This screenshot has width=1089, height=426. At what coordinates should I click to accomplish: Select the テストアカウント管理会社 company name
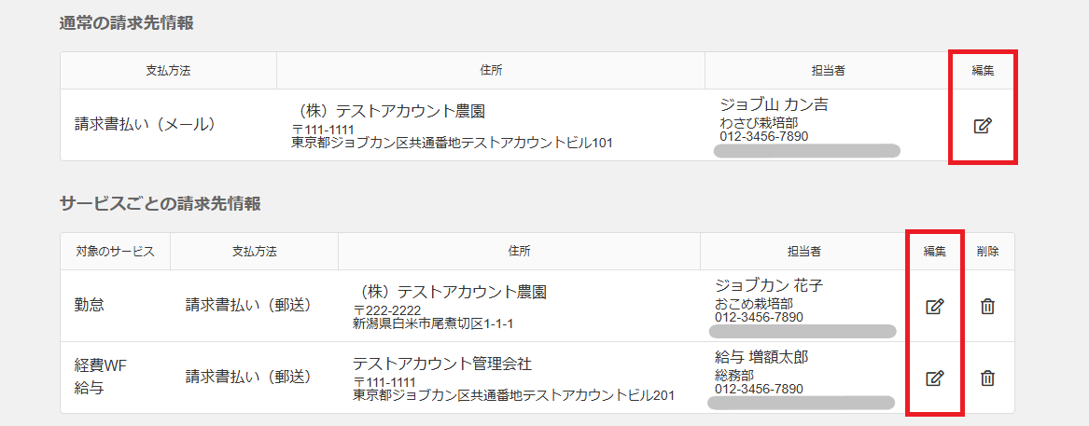click(441, 364)
